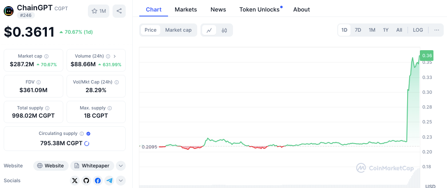Open ChainGPT's GitHub page

[x=86, y=181]
